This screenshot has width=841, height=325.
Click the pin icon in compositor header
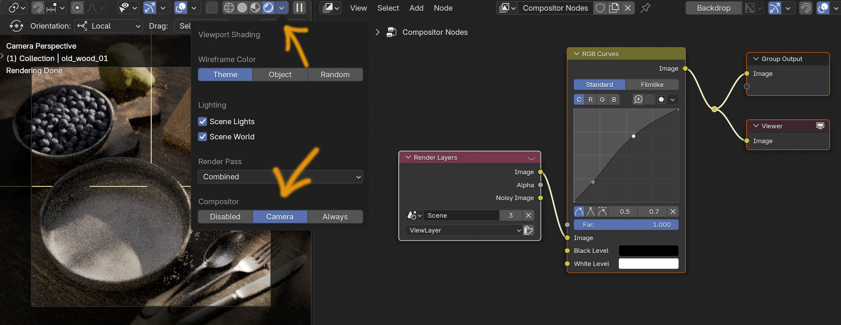[x=645, y=8]
